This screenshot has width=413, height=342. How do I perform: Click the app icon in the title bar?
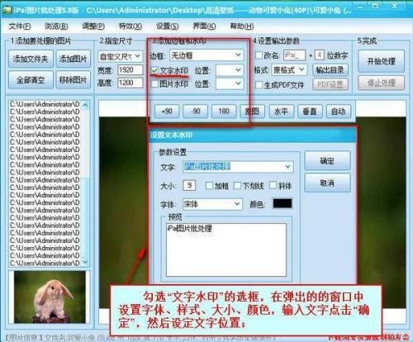tap(7, 10)
